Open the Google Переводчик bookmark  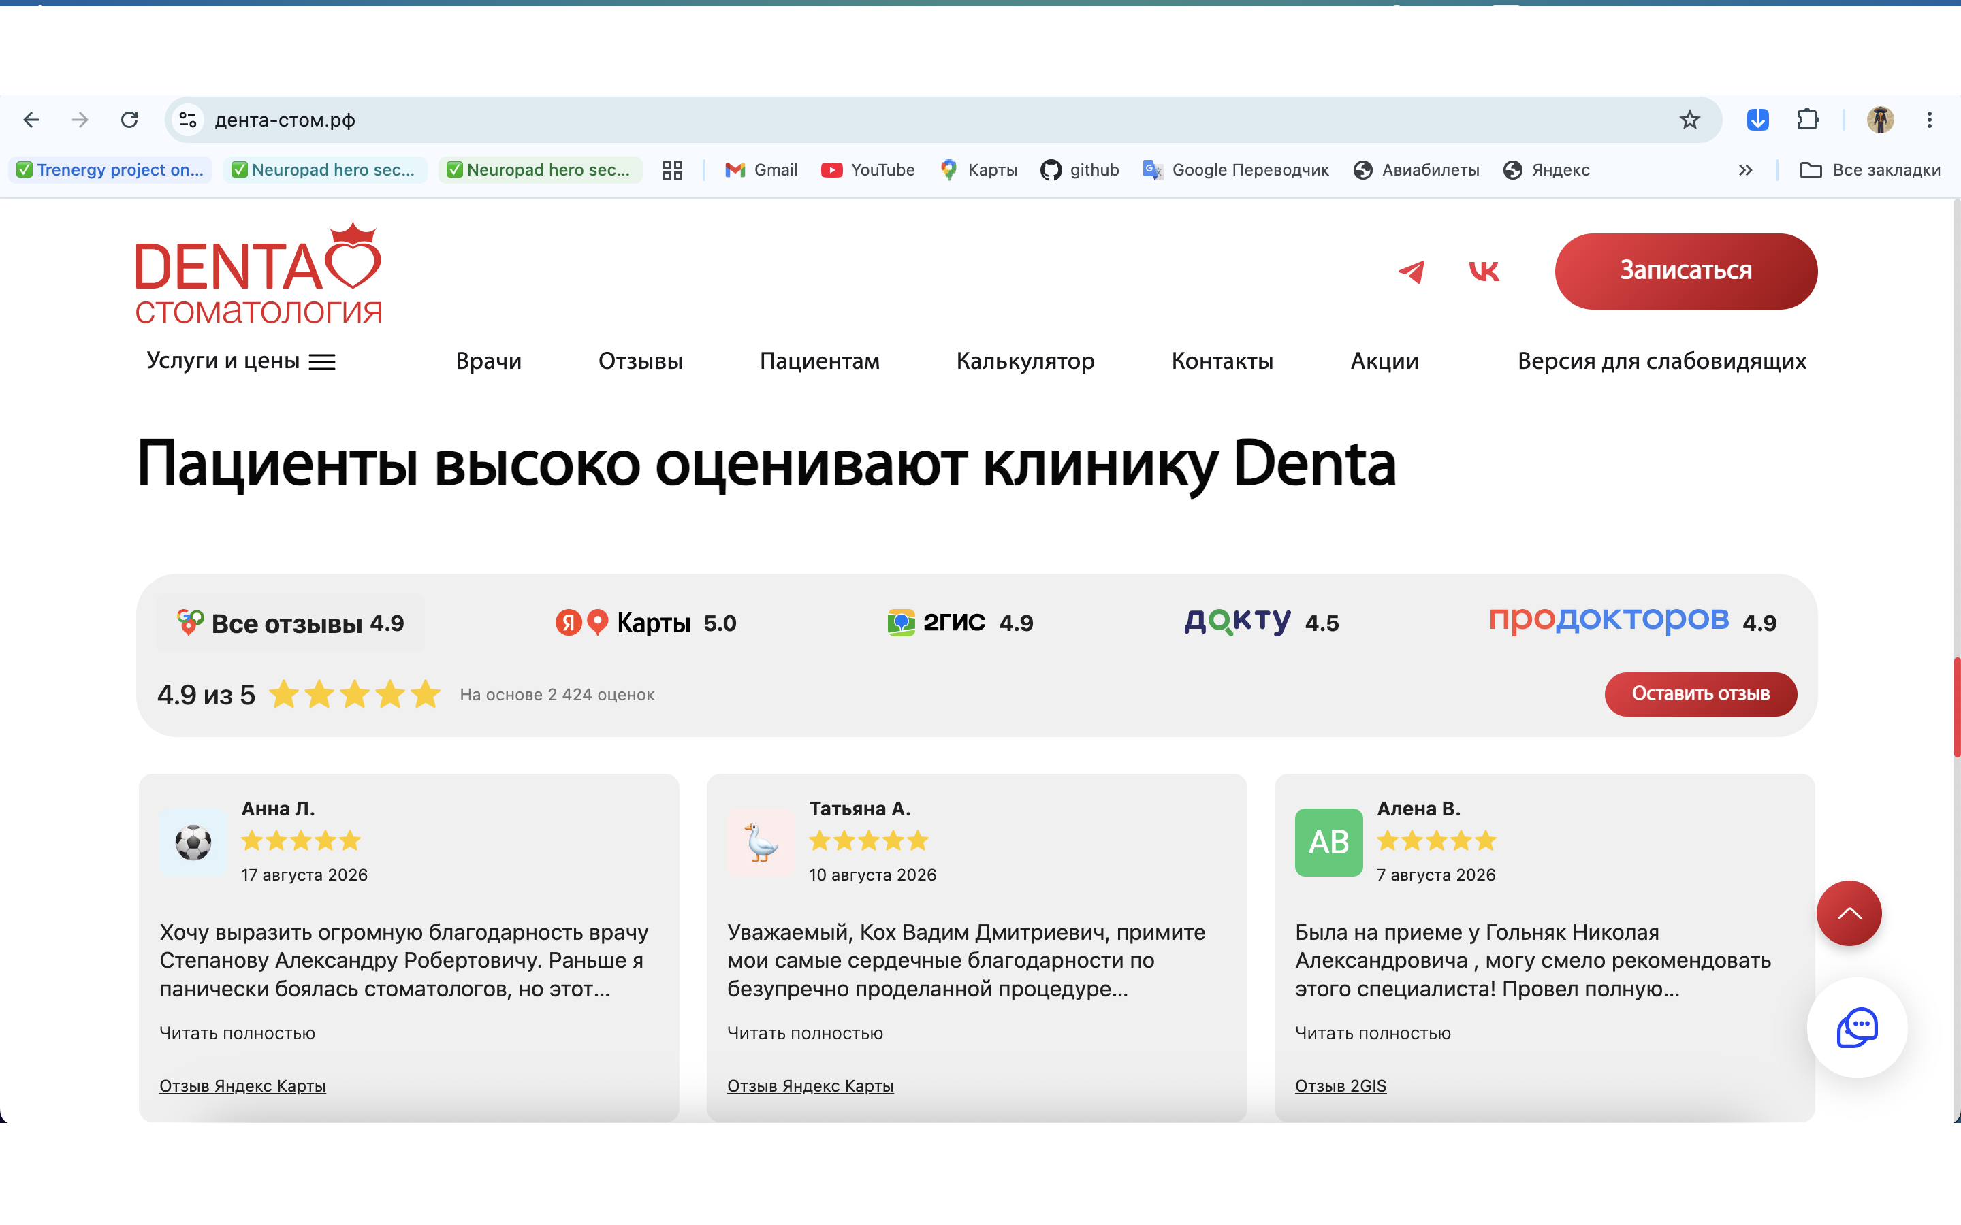1236,170
